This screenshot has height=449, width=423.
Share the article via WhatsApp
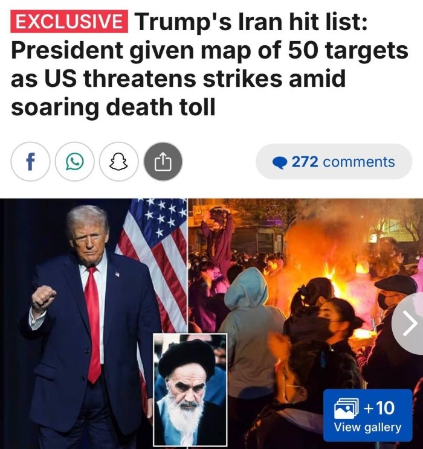click(x=74, y=162)
